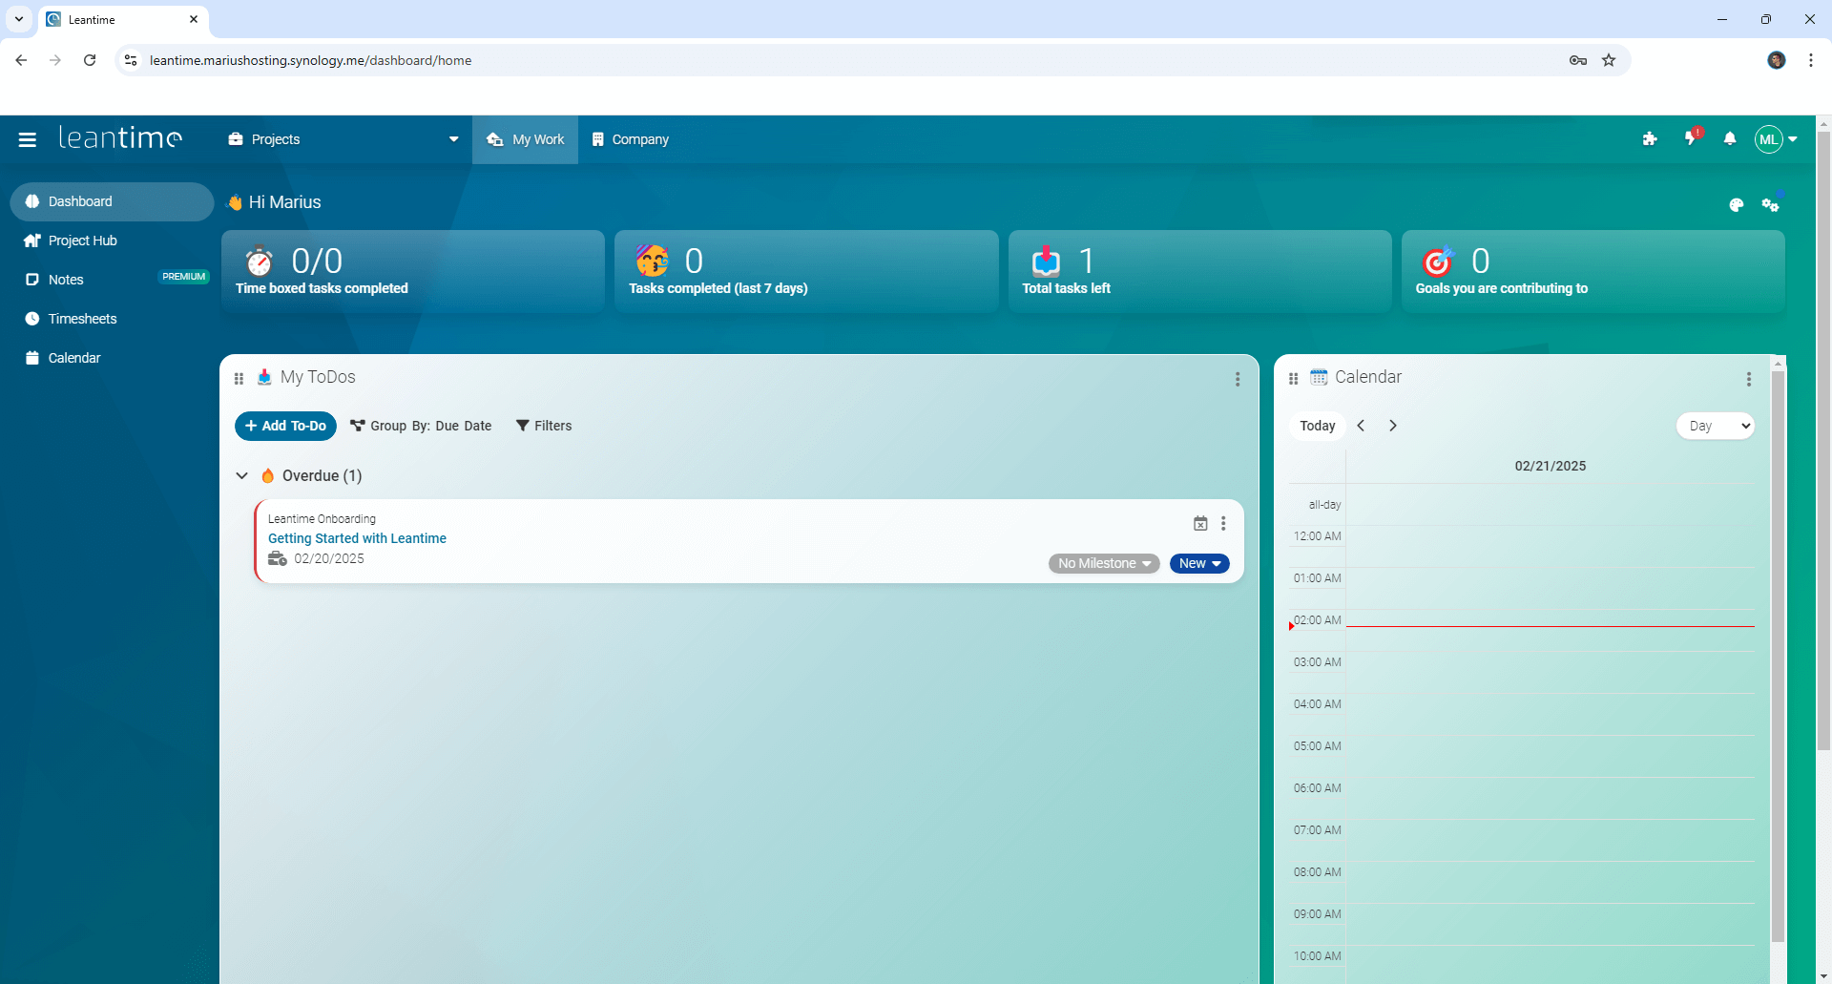Click the main page vertical scrollbar
1832x984 pixels.
1823,439
